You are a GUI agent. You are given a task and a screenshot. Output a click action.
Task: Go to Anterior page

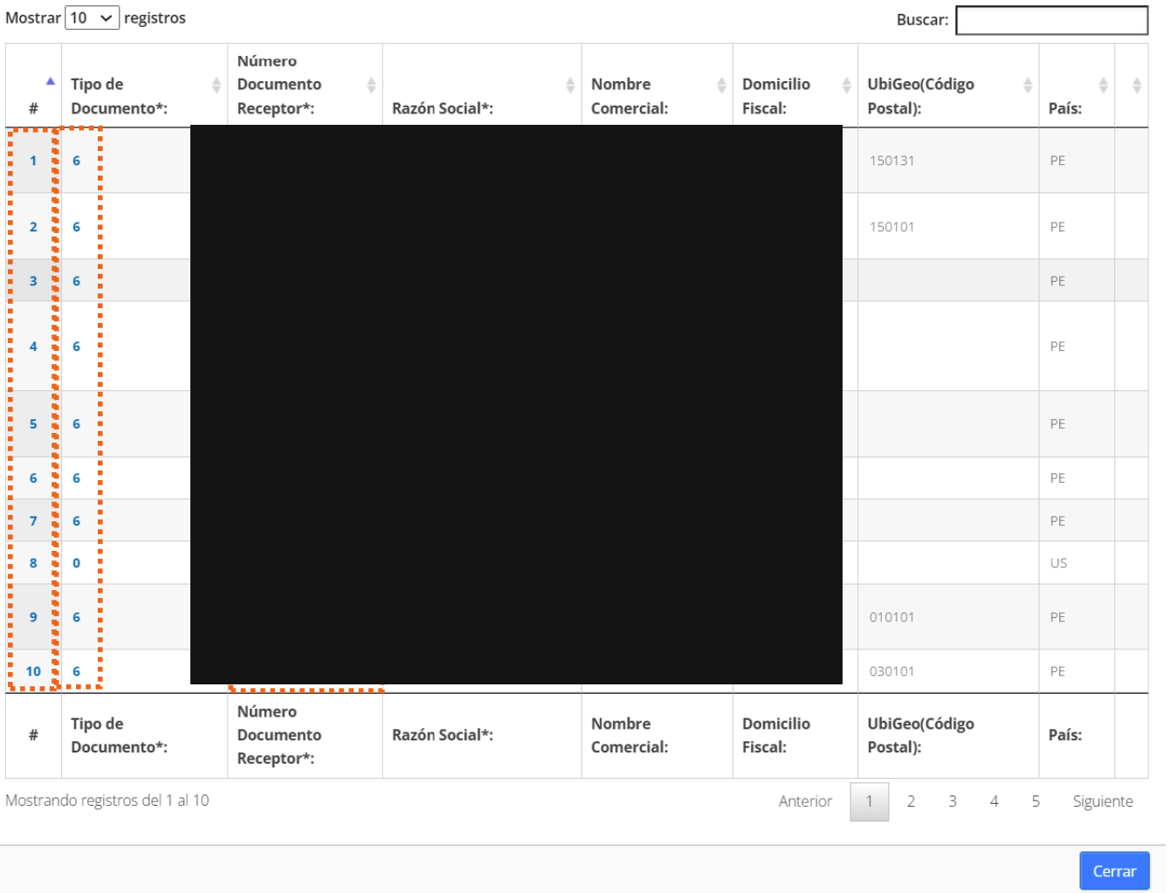(x=805, y=801)
